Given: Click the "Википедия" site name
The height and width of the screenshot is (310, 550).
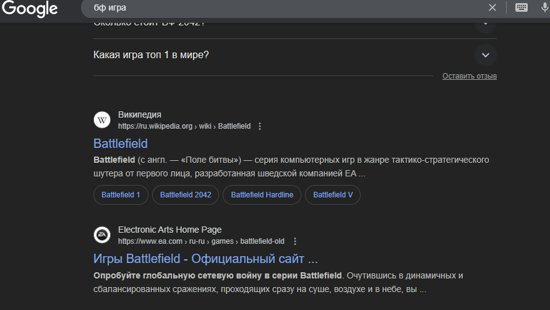Looking at the screenshot, I should [140, 114].
